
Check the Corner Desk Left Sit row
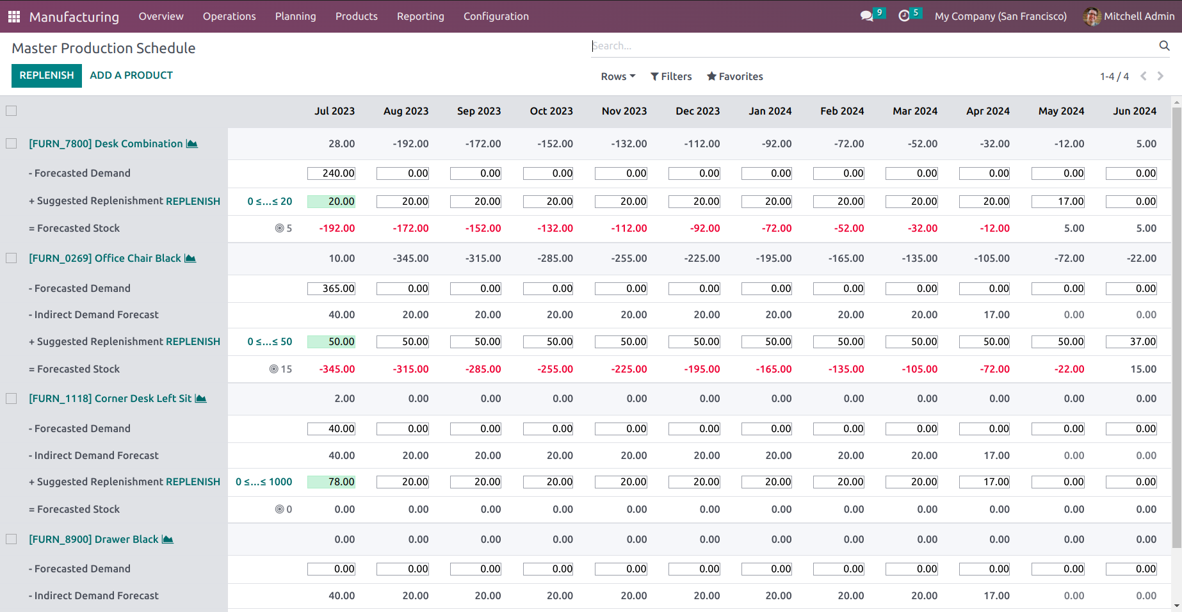[x=11, y=398]
